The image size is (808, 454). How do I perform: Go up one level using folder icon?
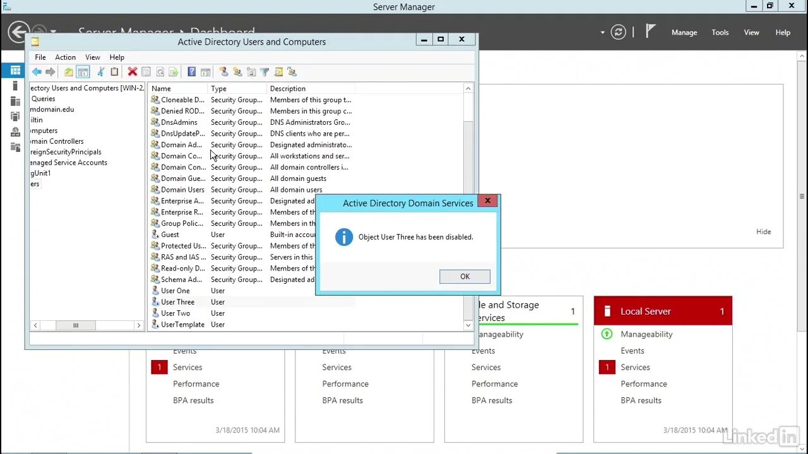click(x=69, y=72)
